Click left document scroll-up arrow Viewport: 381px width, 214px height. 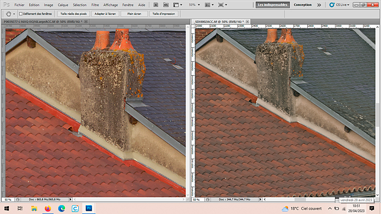pyautogui.click(x=188, y=27)
